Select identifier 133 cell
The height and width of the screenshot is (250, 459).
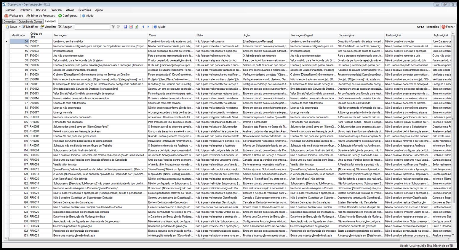(x=19, y=236)
